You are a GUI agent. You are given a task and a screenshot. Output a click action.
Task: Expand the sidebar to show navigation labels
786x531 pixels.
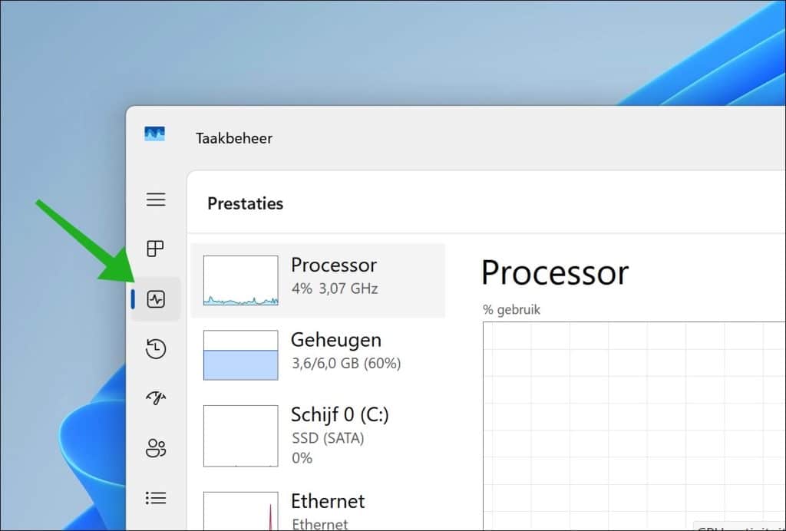tap(156, 200)
